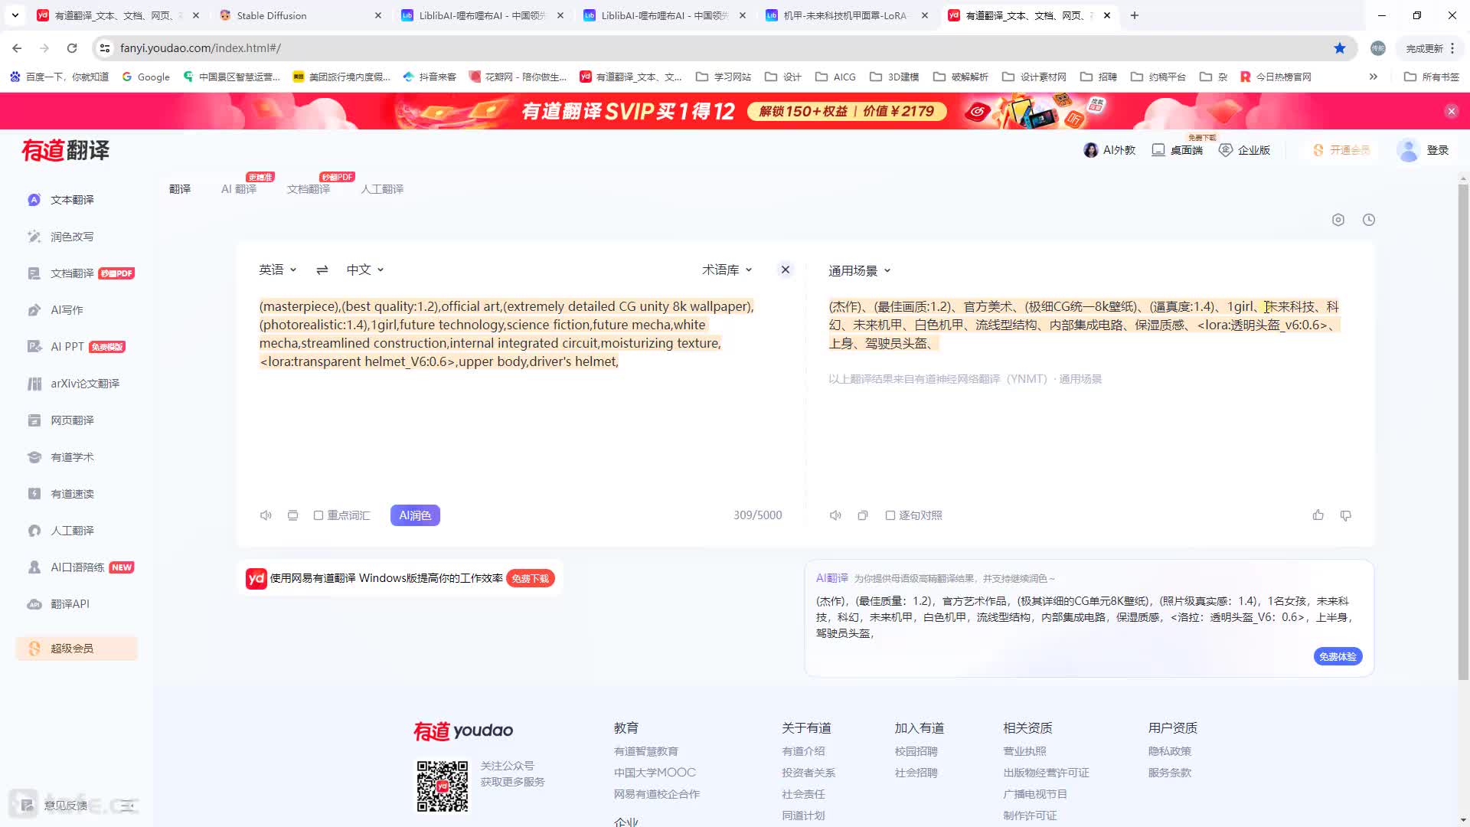Viewport: 1470px width, 827px height.
Task: Open 所有书签 folder
Action: coord(1432,77)
